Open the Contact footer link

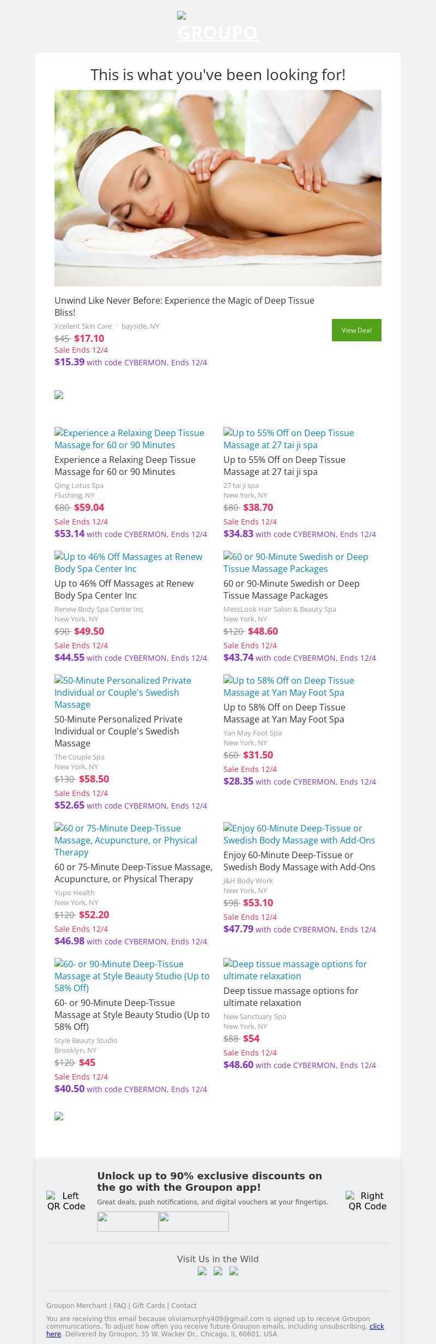(x=184, y=1305)
